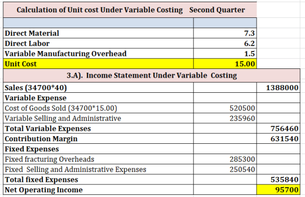This screenshot has height=197, width=305.
Task: Select the Total Variable Expenses value 756460
Action: pyautogui.click(x=278, y=129)
